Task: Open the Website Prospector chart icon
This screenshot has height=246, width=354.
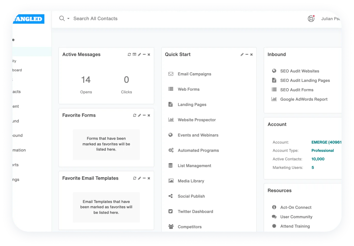Action: tap(171, 120)
